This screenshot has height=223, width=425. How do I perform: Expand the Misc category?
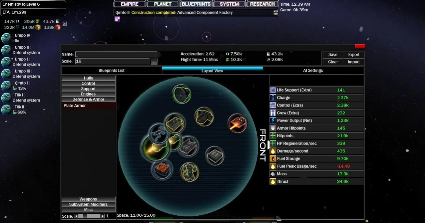88,210
